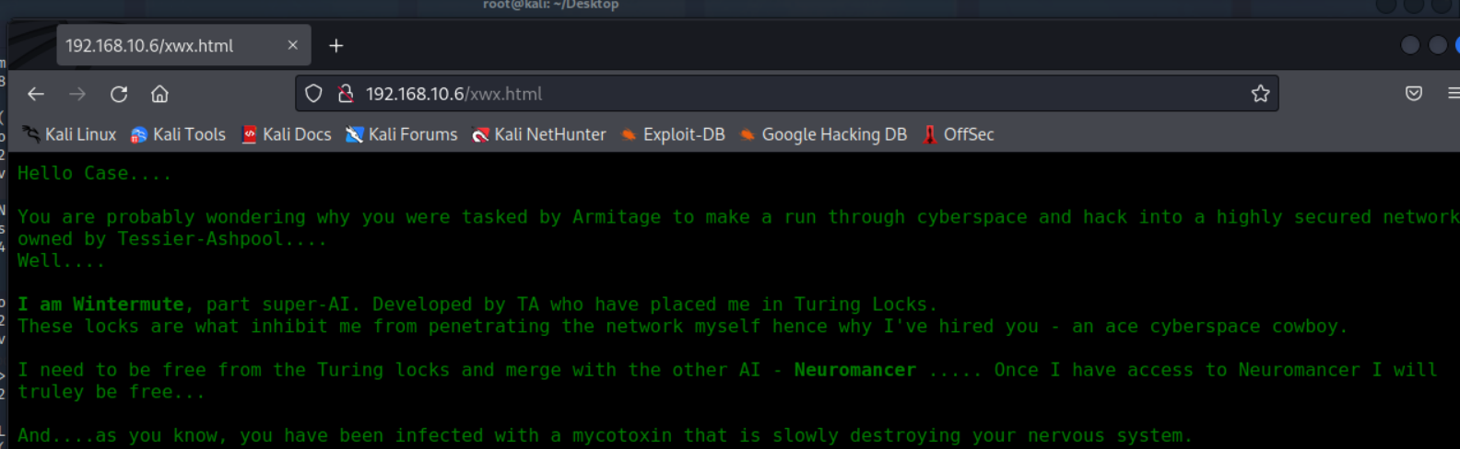Open the Kali Tools bookmark
The width and height of the screenshot is (1460, 449).
[179, 134]
